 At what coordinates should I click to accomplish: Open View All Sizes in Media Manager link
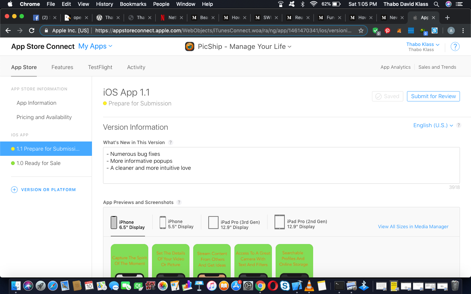pos(413,227)
